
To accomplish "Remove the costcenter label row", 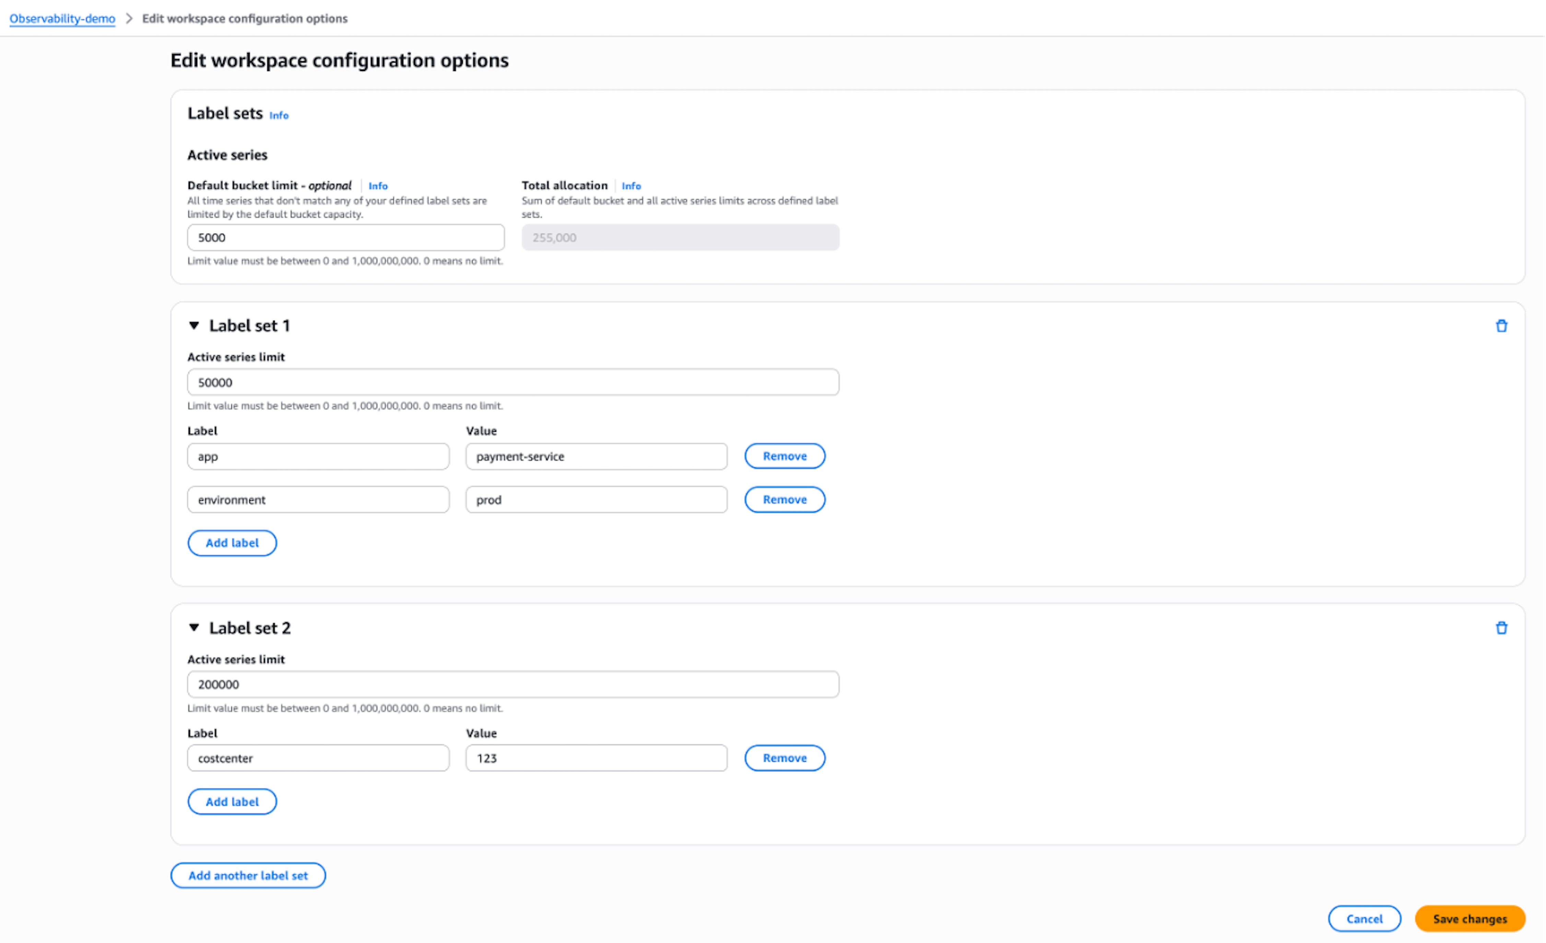I will [784, 758].
